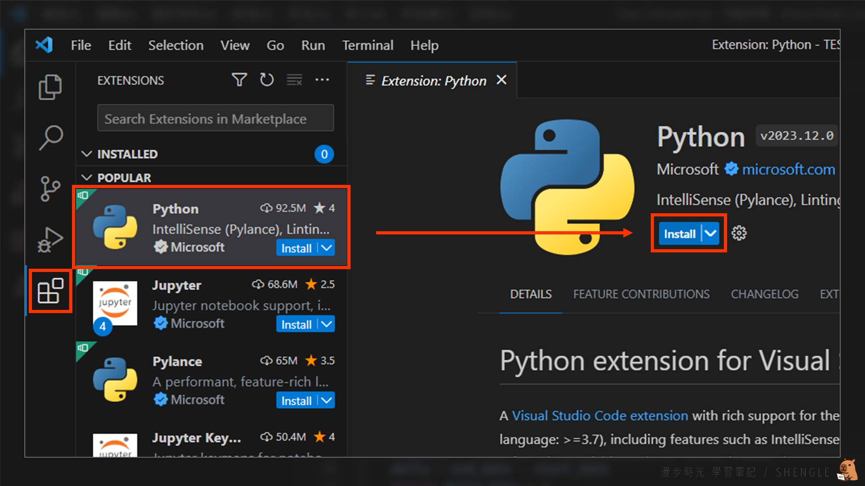This screenshot has height=486, width=865.
Task: Click the Microsoft publisher name in header
Action: click(688, 169)
